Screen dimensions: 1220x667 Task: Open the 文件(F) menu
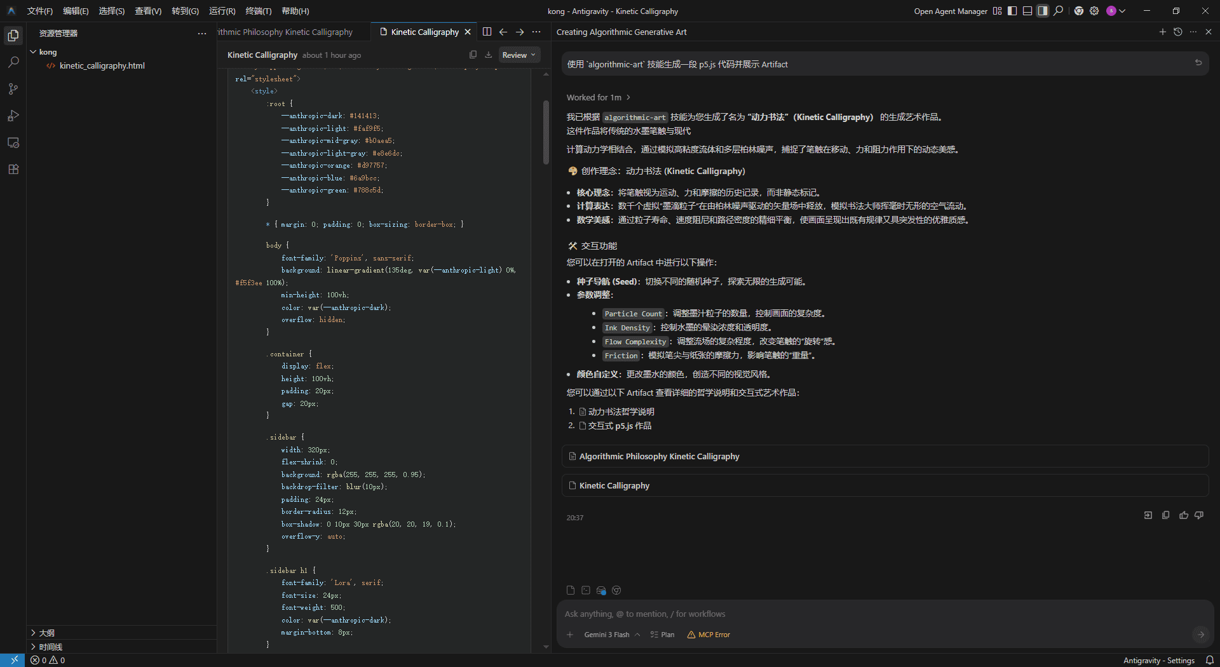click(40, 11)
